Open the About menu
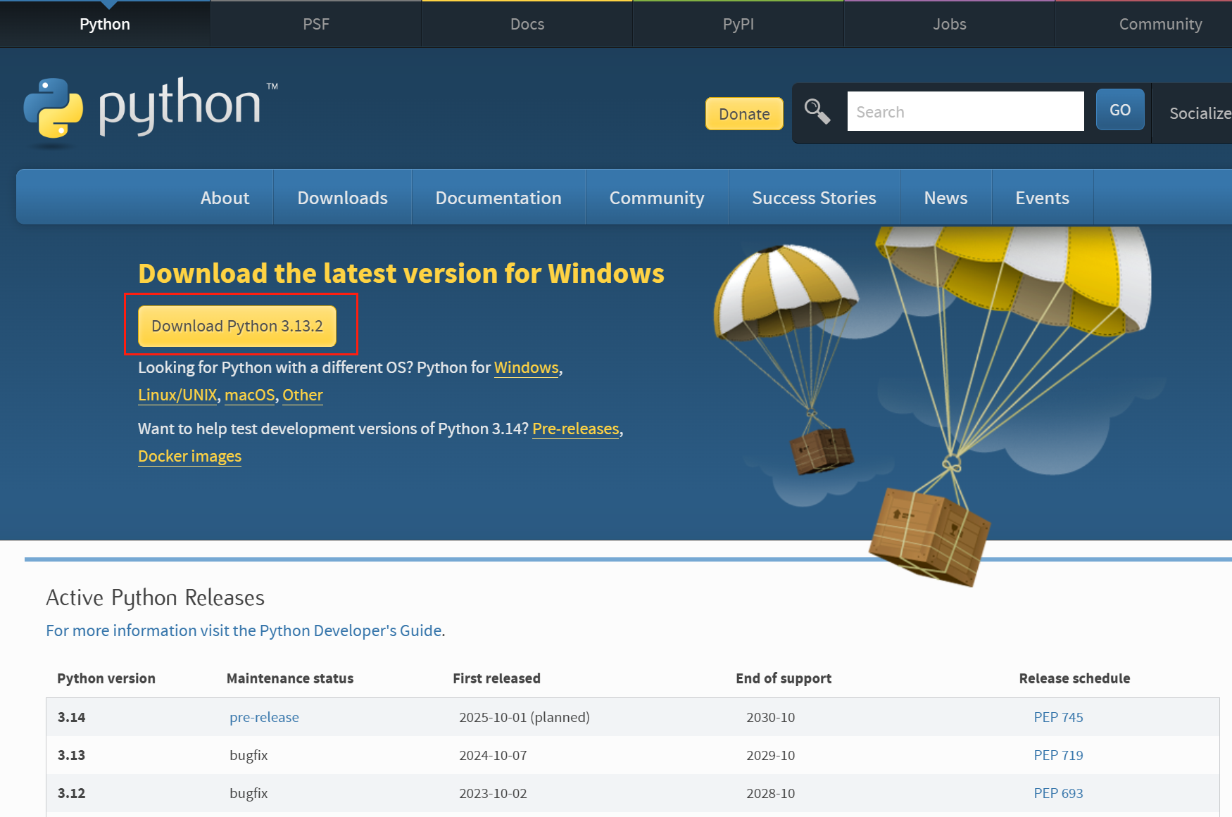Screen dimensions: 1232x817 point(225,198)
